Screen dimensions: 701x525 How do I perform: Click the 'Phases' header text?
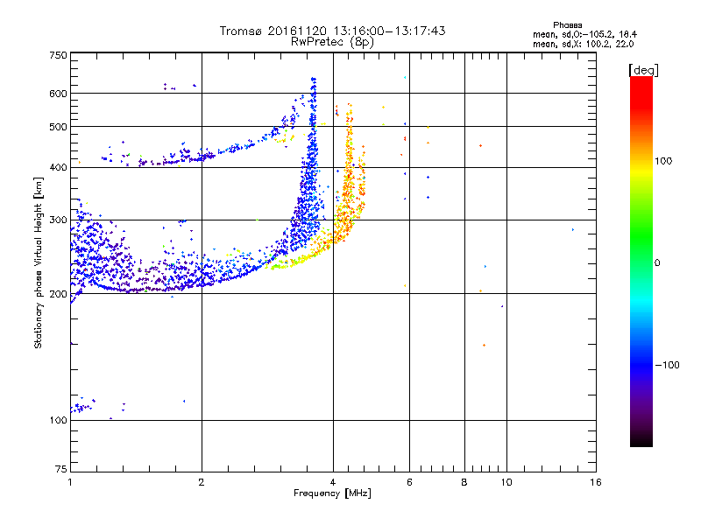[x=567, y=25]
